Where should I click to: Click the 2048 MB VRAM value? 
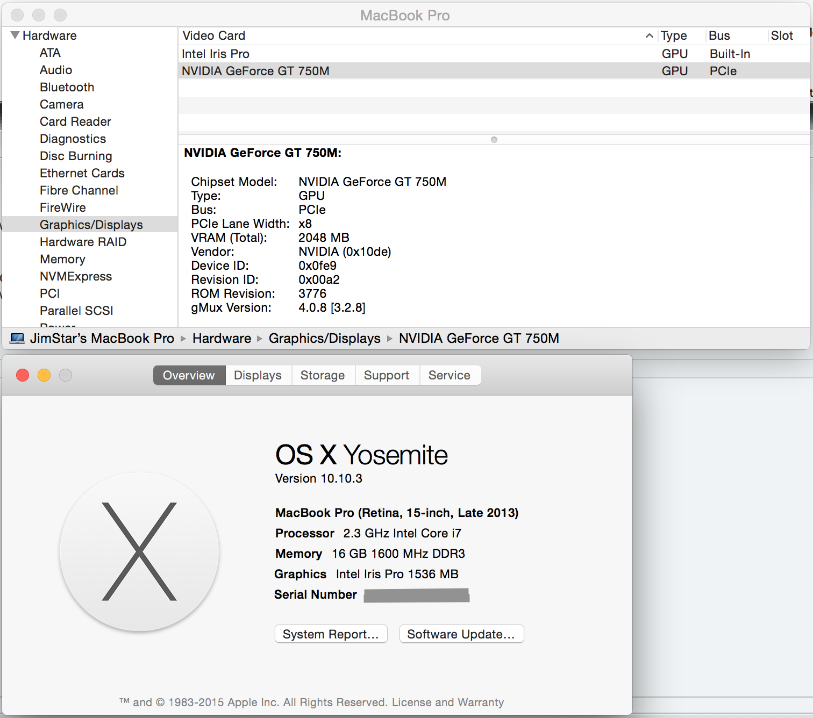[324, 238]
